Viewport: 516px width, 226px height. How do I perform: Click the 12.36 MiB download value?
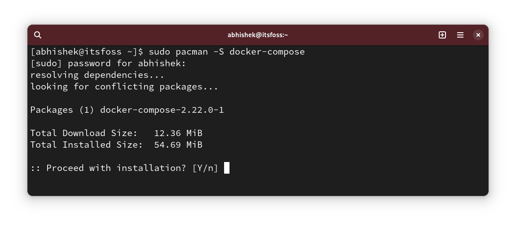pos(178,133)
